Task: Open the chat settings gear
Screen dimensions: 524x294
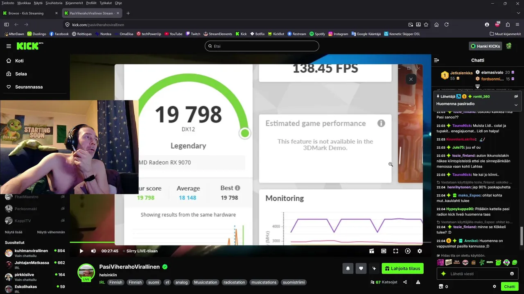Action: (x=495, y=287)
